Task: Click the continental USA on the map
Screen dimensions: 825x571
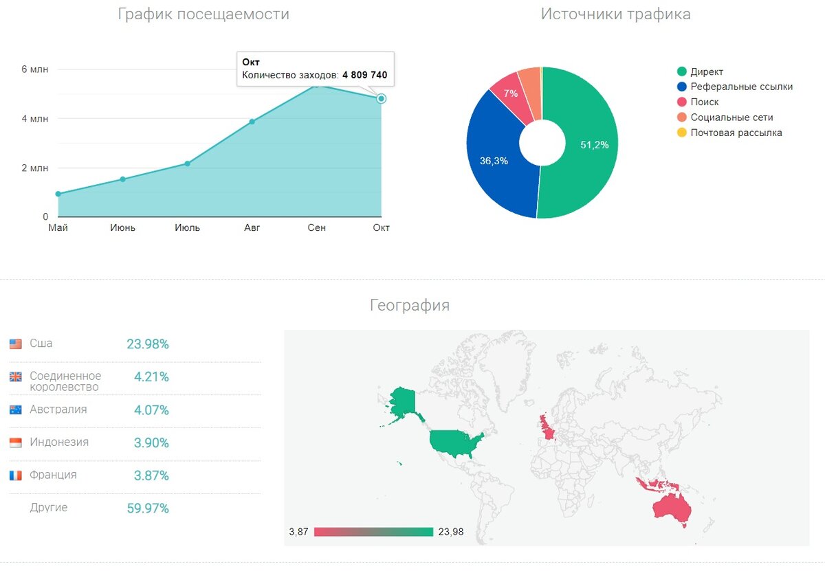Action: click(x=454, y=443)
